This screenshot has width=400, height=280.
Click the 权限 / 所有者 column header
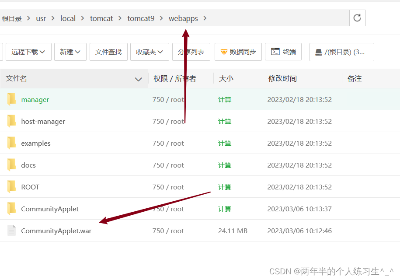tap(175, 78)
